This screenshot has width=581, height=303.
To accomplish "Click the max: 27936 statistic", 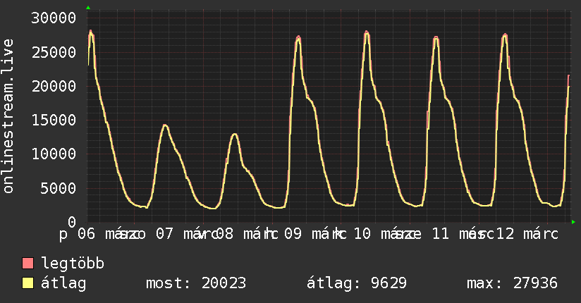I will 512,283.
